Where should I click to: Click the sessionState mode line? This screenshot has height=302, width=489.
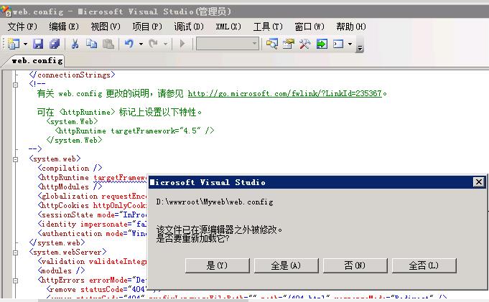[x=92, y=214]
